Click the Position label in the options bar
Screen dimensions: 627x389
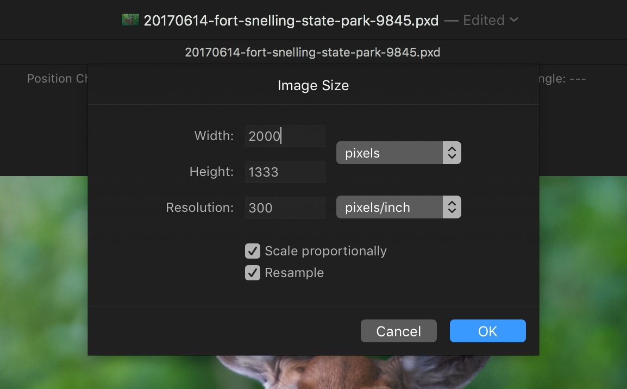pyautogui.click(x=49, y=79)
